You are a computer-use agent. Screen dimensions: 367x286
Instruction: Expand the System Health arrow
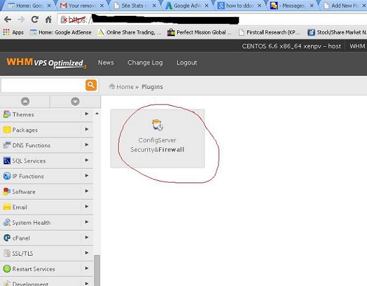point(86,222)
